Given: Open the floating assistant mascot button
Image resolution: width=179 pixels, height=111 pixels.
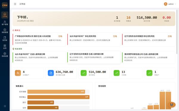Looking at the screenshot, I should [172, 105].
